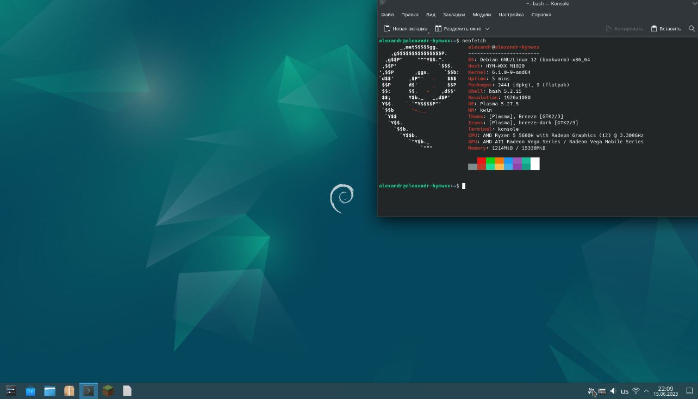
Task: Open the Dolphin file manager from the taskbar
Action: 49,390
